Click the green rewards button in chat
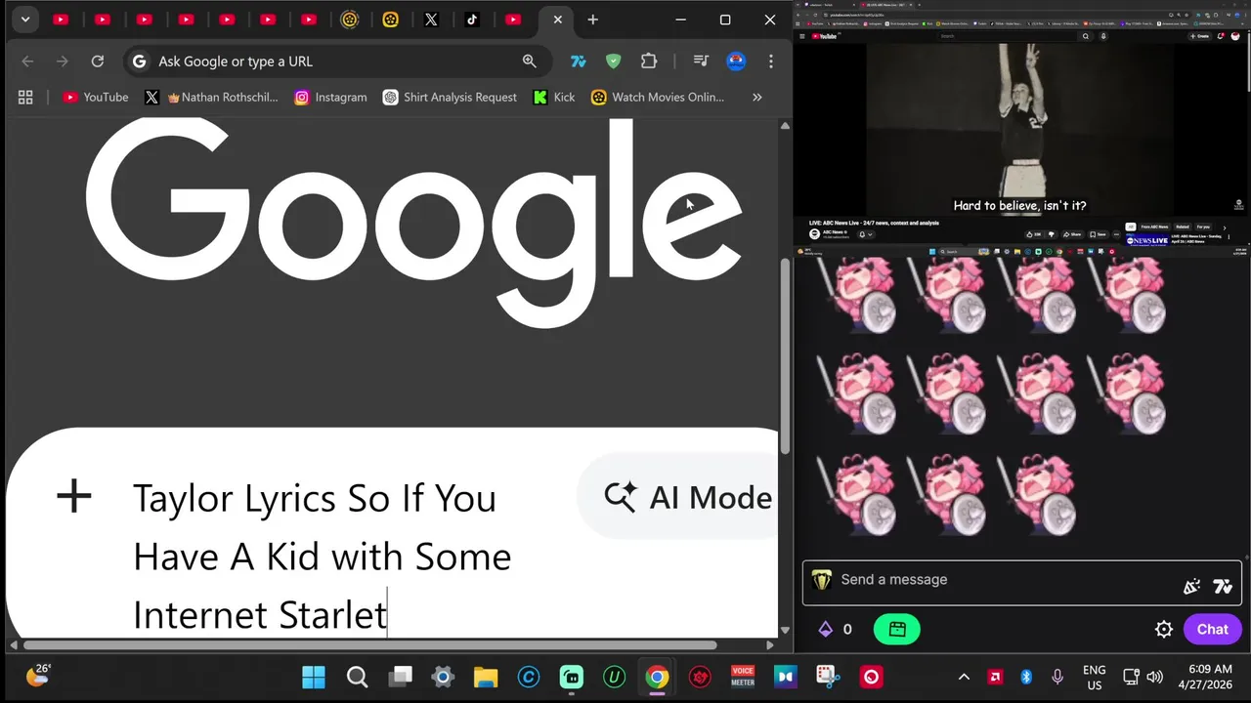This screenshot has height=703, width=1251. 897,630
